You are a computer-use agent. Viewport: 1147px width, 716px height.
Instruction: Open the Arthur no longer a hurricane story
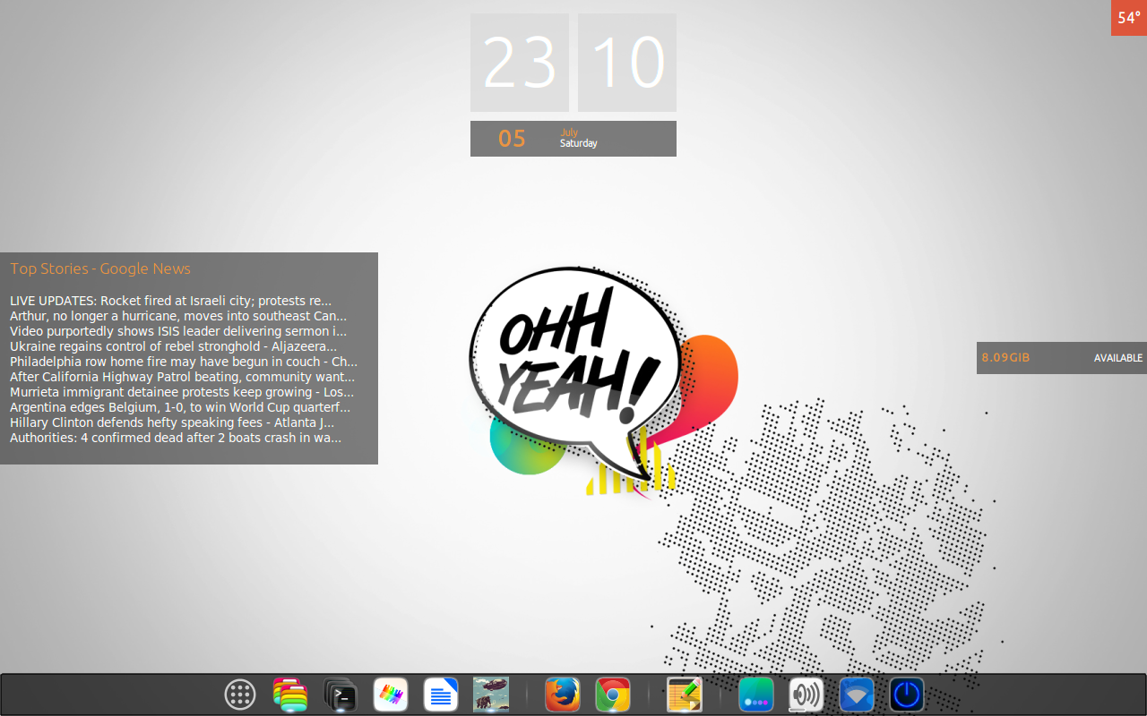point(178,316)
